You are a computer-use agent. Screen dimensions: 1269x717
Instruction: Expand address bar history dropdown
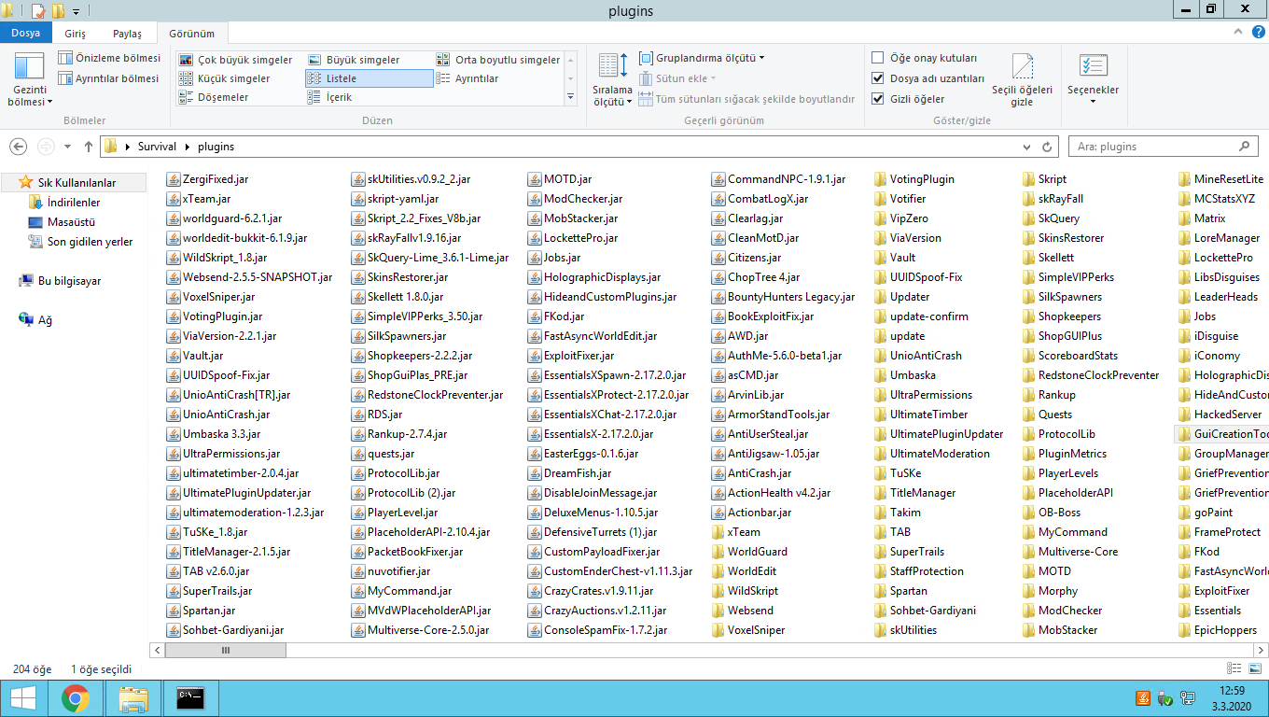coord(1028,147)
